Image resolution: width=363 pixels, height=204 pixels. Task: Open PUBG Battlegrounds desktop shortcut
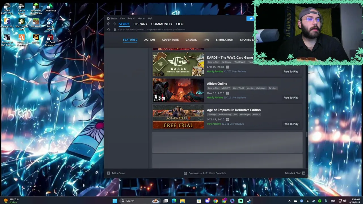7,9
